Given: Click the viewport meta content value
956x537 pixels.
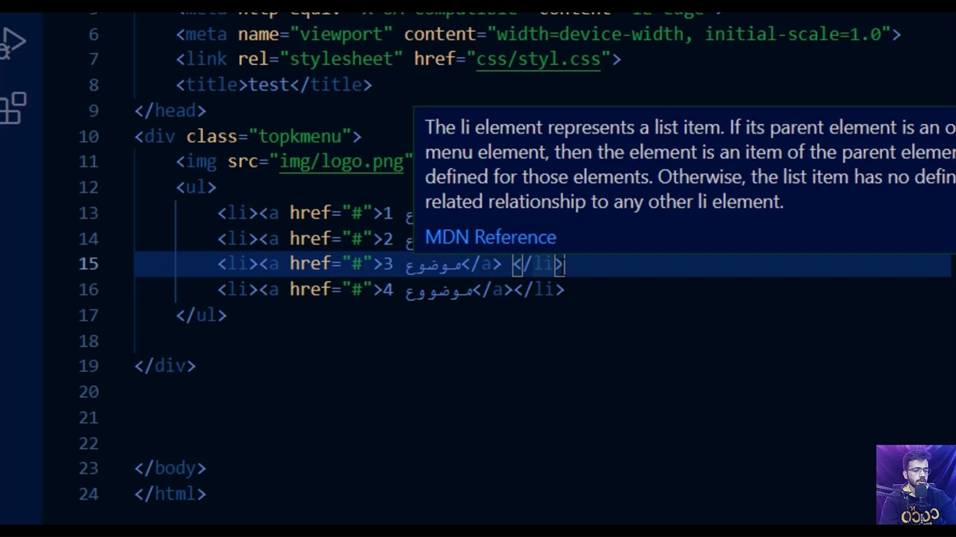Looking at the screenshot, I should tap(689, 34).
